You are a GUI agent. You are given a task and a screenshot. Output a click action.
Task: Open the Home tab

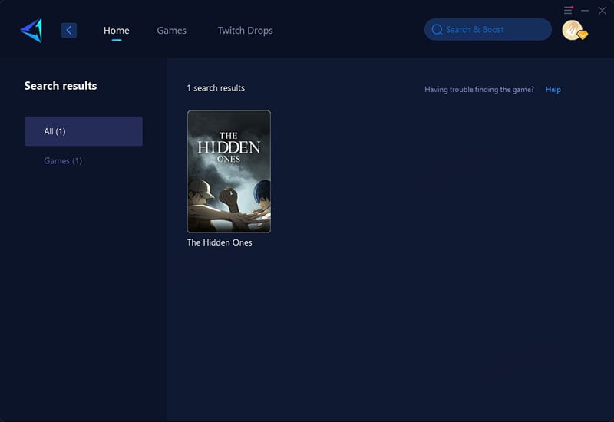coord(117,31)
